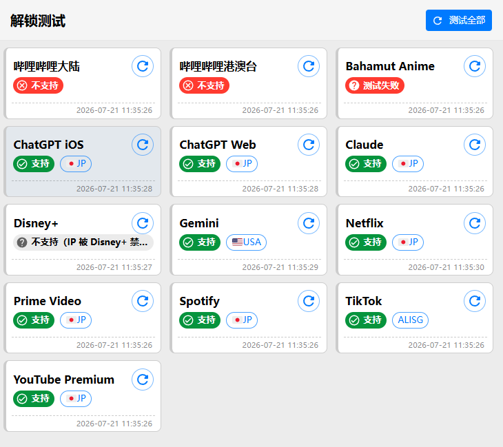This screenshot has width=503, height=447.
Task: Select the YouTube Premium title
Action: (x=64, y=380)
